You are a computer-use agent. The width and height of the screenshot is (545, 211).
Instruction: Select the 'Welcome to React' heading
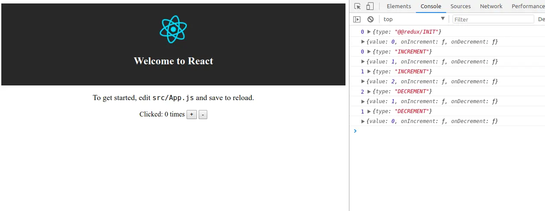pyautogui.click(x=173, y=61)
